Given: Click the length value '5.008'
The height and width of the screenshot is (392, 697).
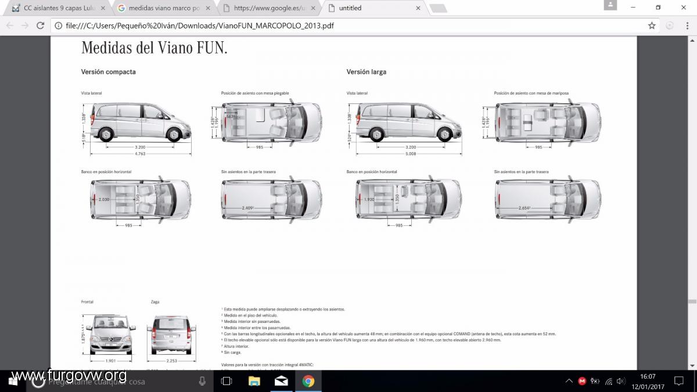Looking at the screenshot, I should (x=411, y=154).
